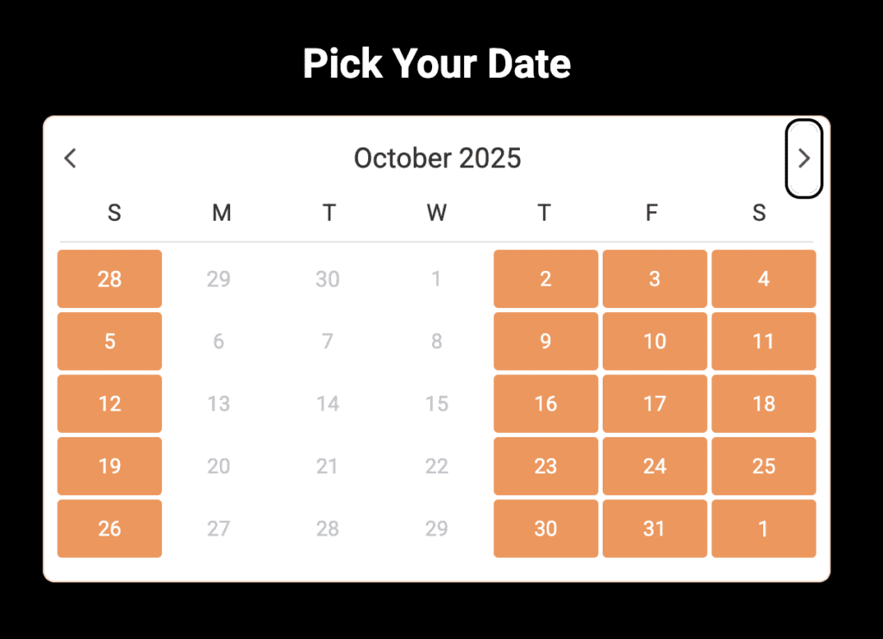The width and height of the screenshot is (883, 639).
Task: Select Sunday September 28
Action: 110,279
